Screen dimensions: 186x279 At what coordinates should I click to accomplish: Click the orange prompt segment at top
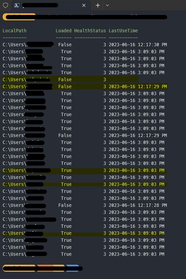pos(19,17)
